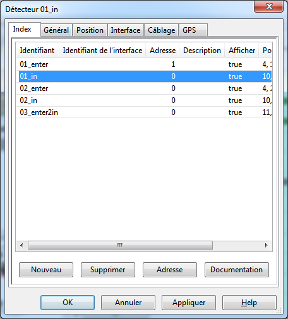Click the Adresse button below the list

point(170,270)
